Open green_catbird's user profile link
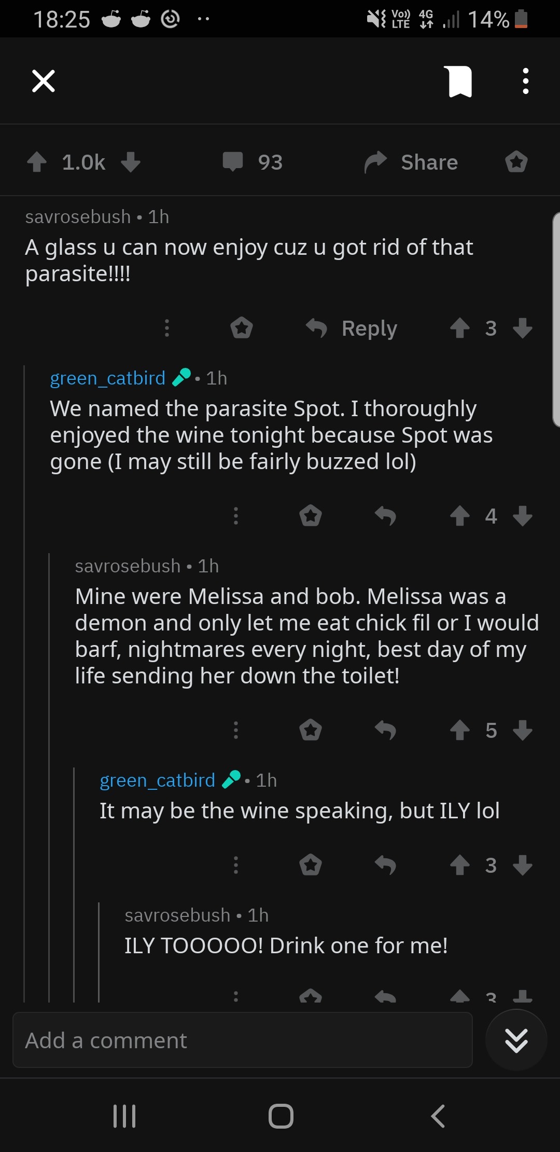 [x=108, y=378]
